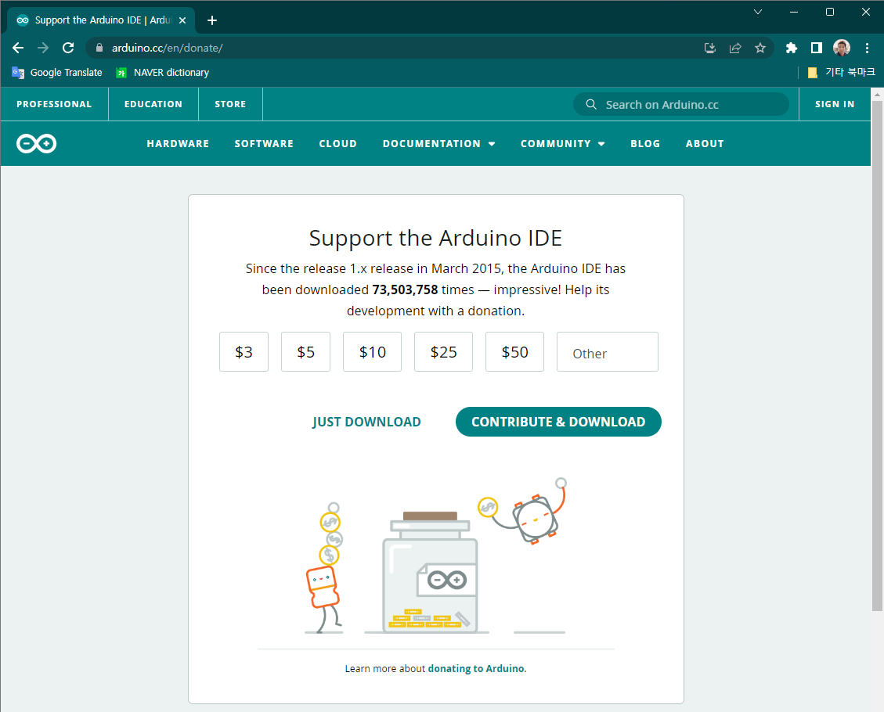The height and width of the screenshot is (712, 884).
Task: Go to the Cloud page
Action: pos(337,144)
